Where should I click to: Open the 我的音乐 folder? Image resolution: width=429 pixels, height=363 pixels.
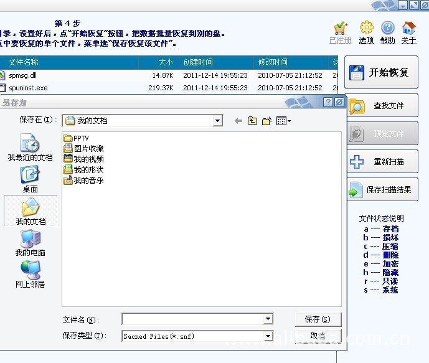[83, 181]
